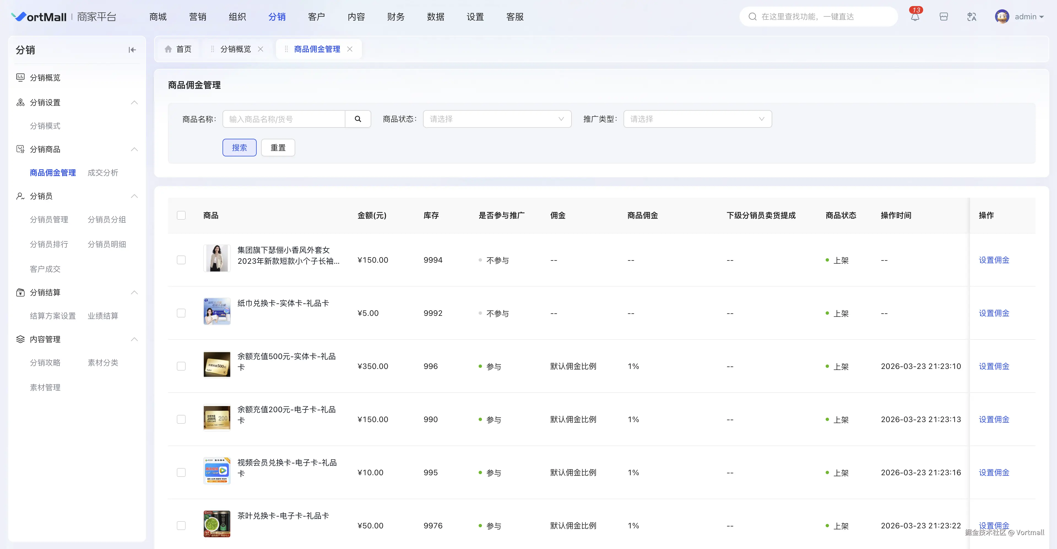
Task: Collapse the 分销员 sidebar section
Action: click(134, 196)
